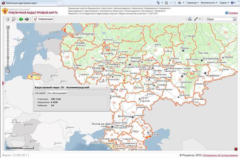Viewport: 240px width, 158px height.
Task: Click the Публичная кадастровая карта logo title
Action: click(33, 13)
